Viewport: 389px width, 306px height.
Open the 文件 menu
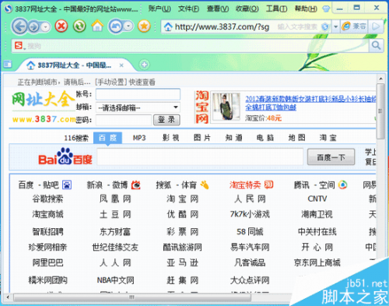point(188,9)
